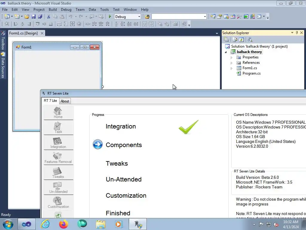Screen dimensions: 306x230
Task: Save Form1.cs with the single floppy icon
Action: tap(33, 17)
